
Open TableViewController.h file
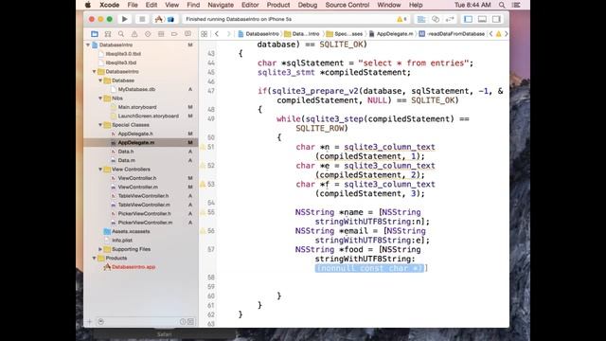point(143,196)
